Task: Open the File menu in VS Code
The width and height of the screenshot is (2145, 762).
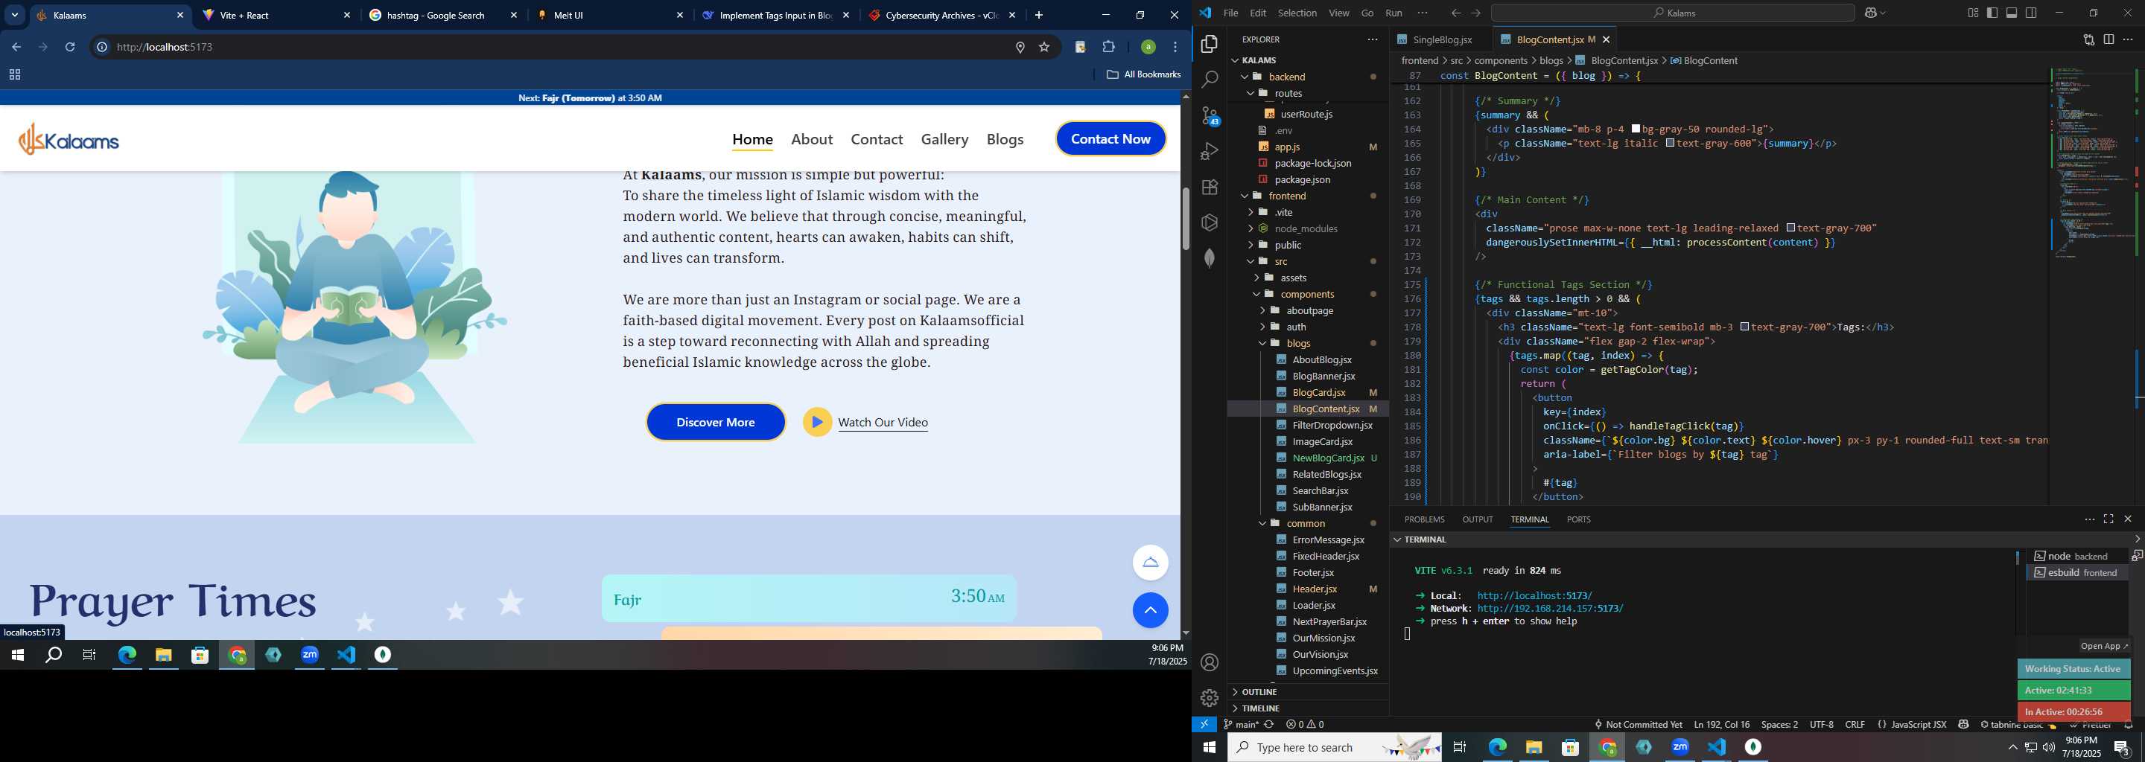Action: pyautogui.click(x=1230, y=13)
